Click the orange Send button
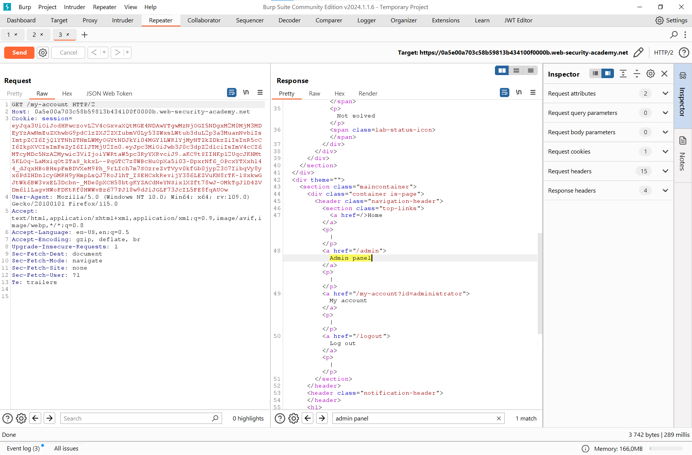 coord(19,52)
